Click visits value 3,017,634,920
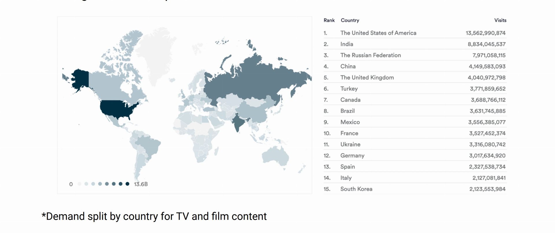Screen dimensions: 555x233 pyautogui.click(x=487, y=156)
